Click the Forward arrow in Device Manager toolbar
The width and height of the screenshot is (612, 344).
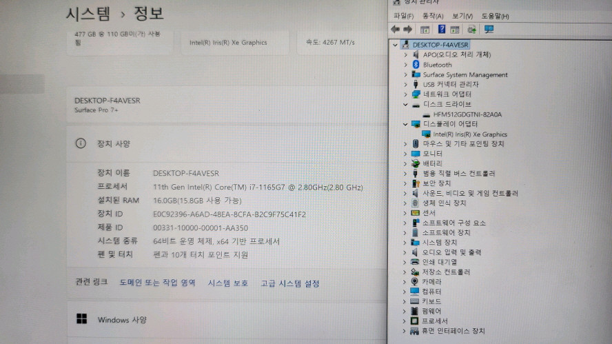(407, 29)
